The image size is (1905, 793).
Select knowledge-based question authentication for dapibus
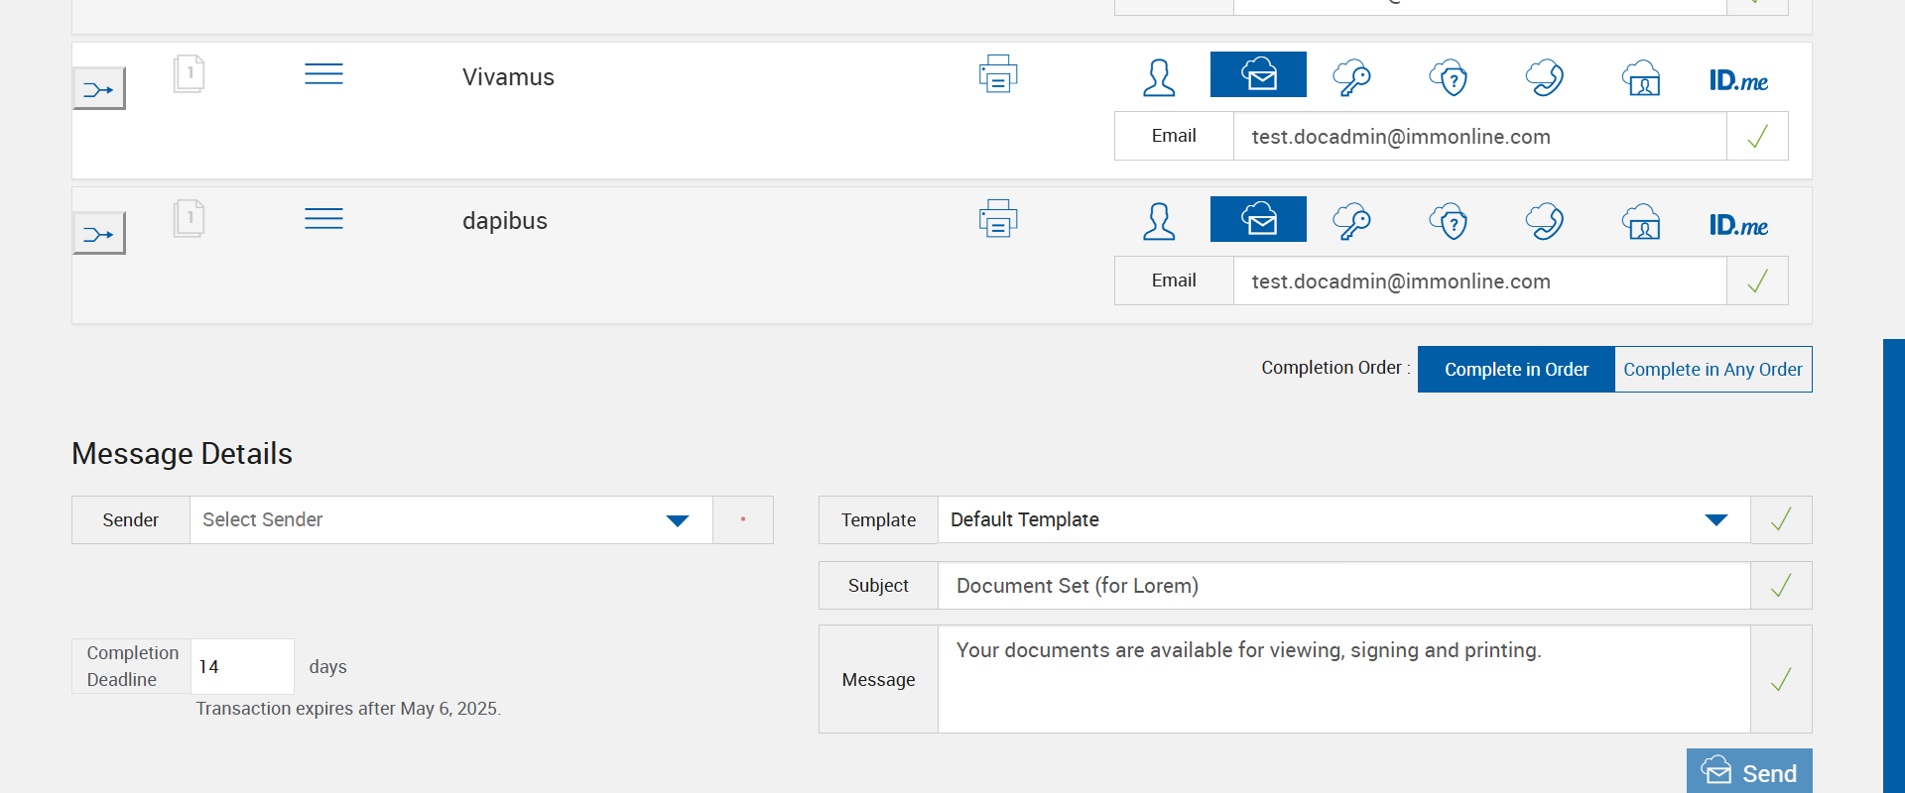pos(1448,222)
